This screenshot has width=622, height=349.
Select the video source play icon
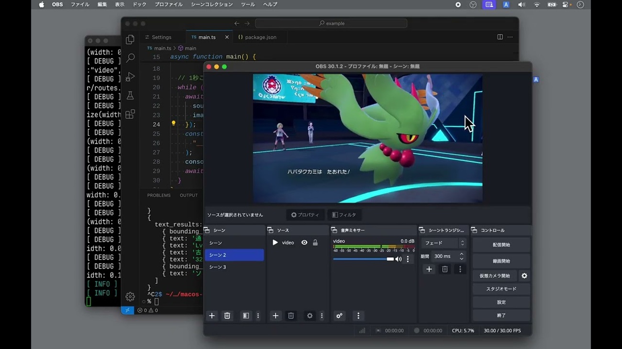[275, 243]
